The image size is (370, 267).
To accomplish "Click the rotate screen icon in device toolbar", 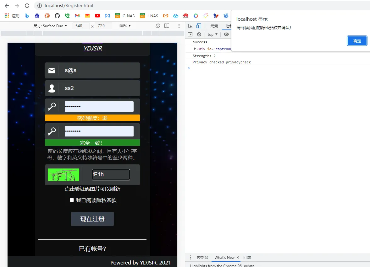I will pos(158,26).
